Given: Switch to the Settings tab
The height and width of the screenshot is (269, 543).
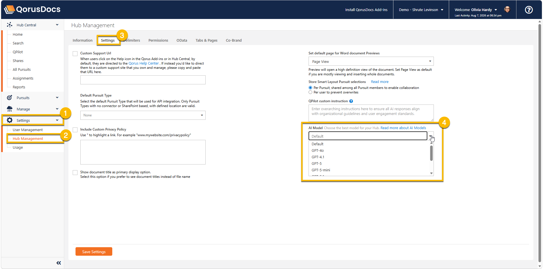Looking at the screenshot, I should coord(108,40).
